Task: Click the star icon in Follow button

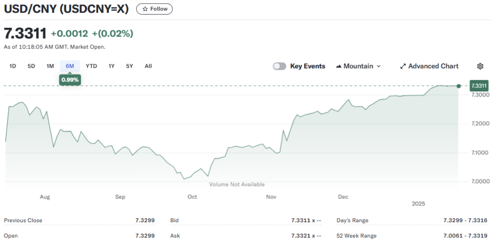Action: click(145, 9)
